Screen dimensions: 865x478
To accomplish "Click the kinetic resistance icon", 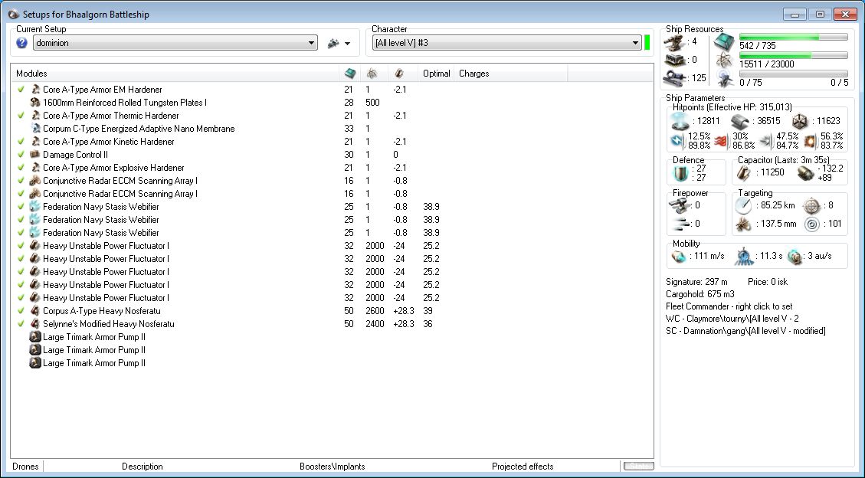I will [x=765, y=141].
